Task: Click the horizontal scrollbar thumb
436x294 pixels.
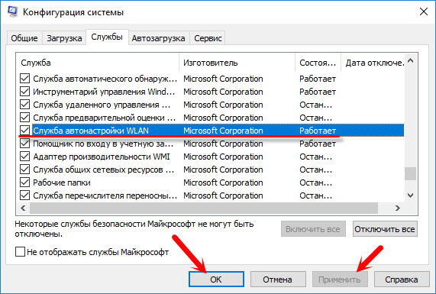Action: 204,208
